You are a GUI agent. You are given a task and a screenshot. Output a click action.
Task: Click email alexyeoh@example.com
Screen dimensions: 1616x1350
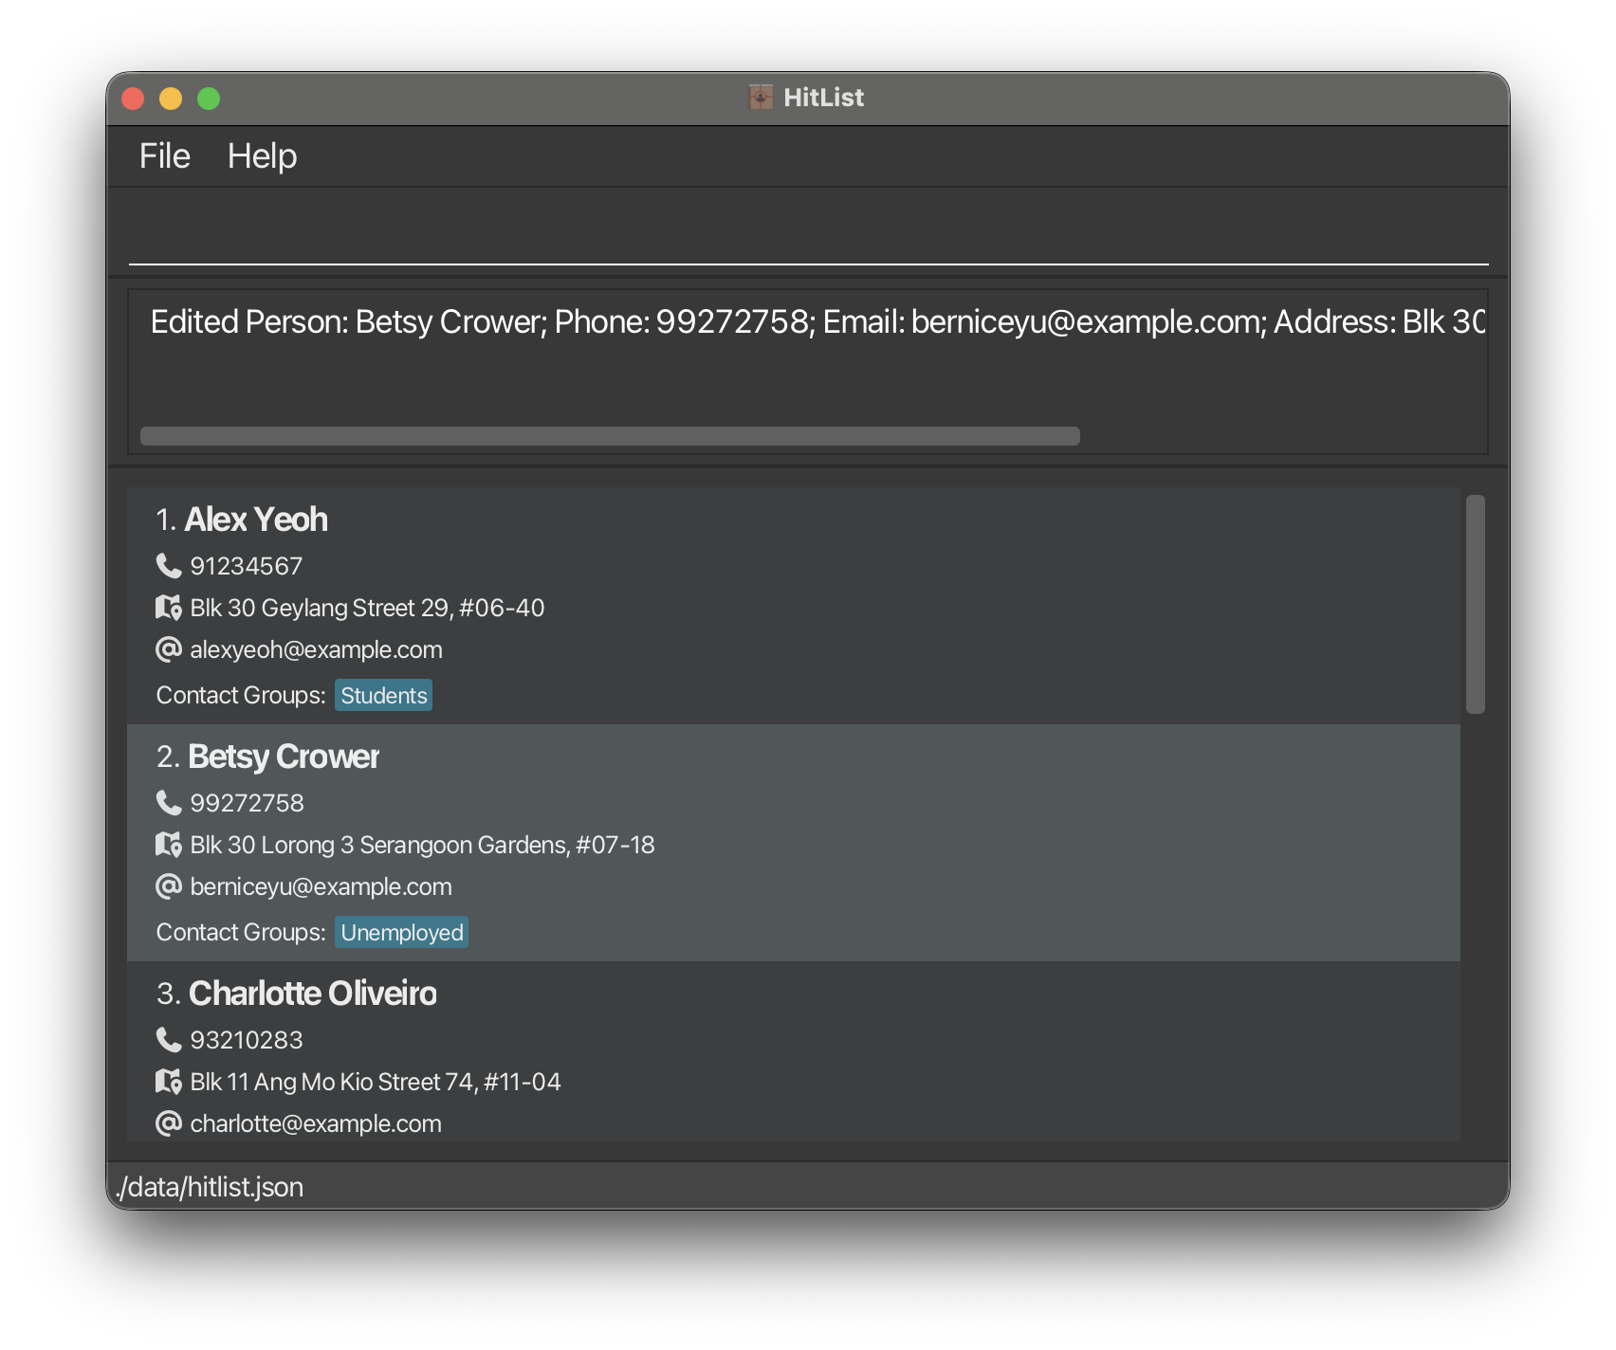[x=316, y=649]
